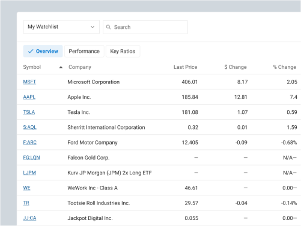Click the 12.405 last price value
The image size is (301, 226).
(190, 143)
